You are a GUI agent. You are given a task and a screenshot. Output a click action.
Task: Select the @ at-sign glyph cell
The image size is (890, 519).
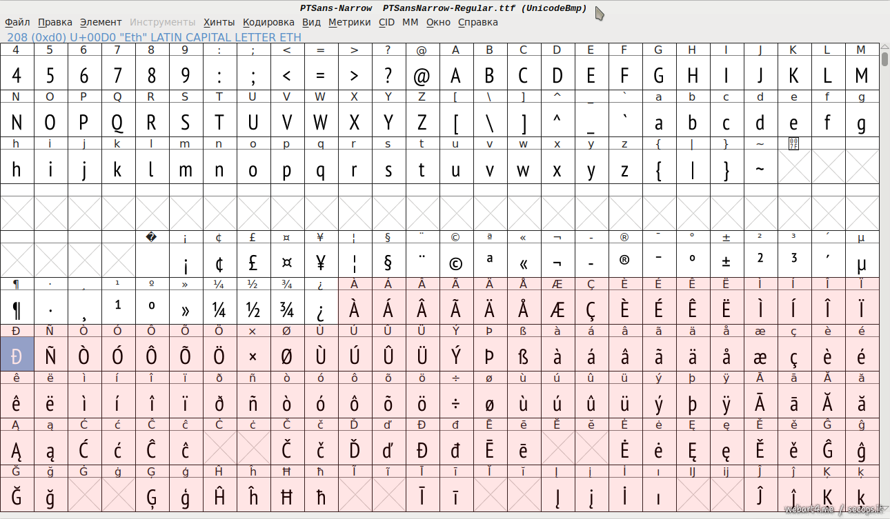(422, 74)
